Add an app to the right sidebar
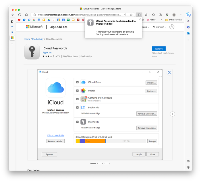The image size is (201, 182). [188, 40]
